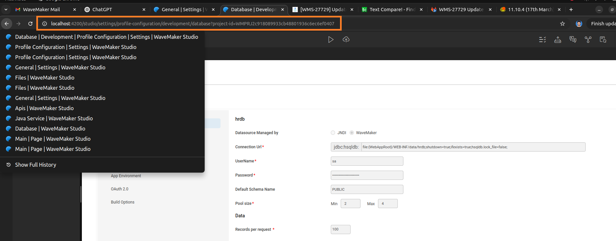616x241 pixels.
Task: Click the Run/Preview play icon
Action: [330, 40]
